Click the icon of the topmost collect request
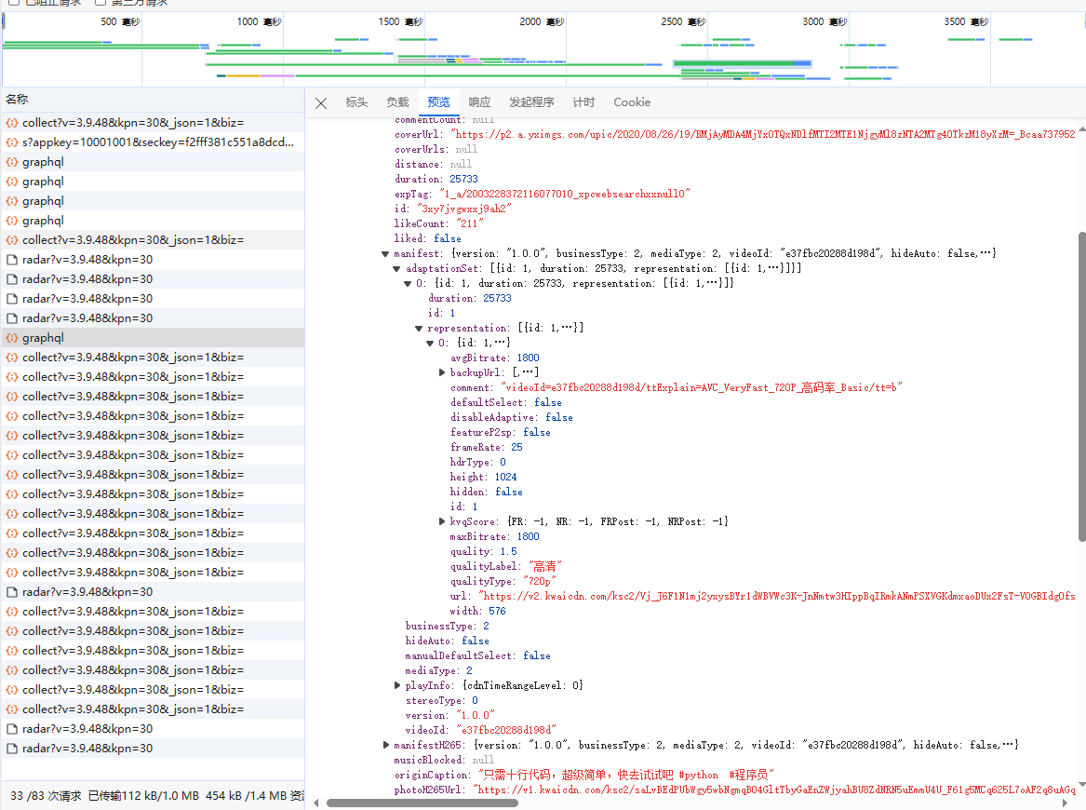This screenshot has height=810, width=1086. click(12, 123)
